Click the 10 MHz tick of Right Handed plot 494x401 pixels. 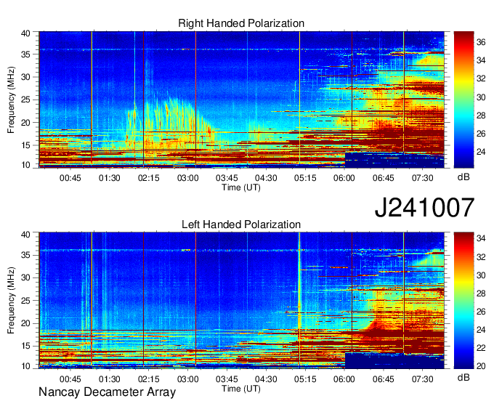coord(26,165)
